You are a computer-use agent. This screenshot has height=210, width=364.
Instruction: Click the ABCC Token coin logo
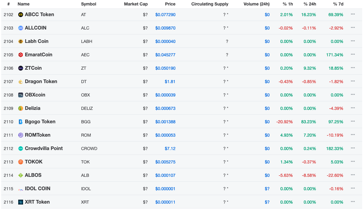21,15
